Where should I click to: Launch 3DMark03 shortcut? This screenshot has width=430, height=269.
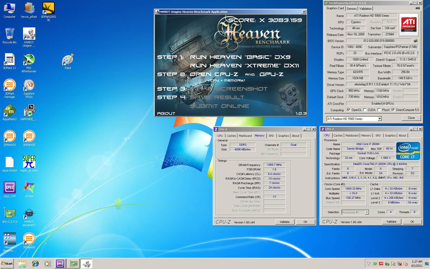[9, 138]
